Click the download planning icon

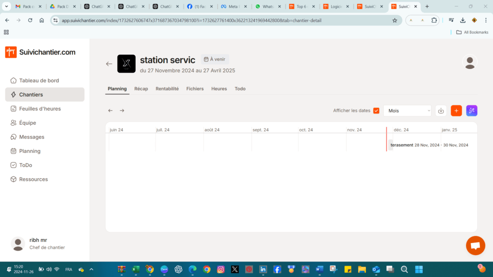click(441, 111)
